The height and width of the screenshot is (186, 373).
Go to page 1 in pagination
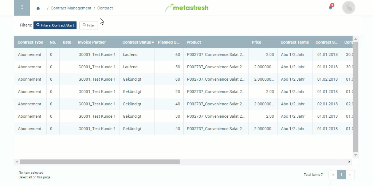pos(341,175)
